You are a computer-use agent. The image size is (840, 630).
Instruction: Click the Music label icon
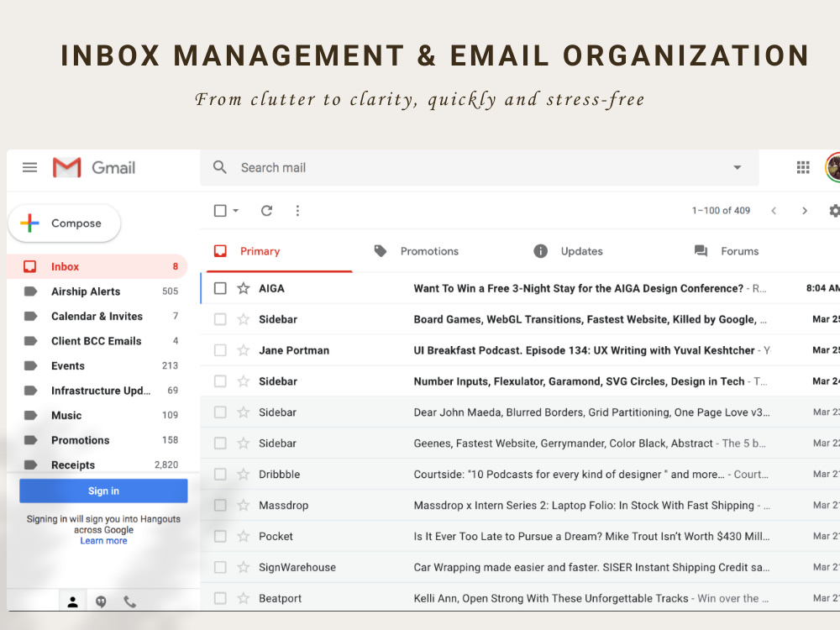tap(30, 415)
